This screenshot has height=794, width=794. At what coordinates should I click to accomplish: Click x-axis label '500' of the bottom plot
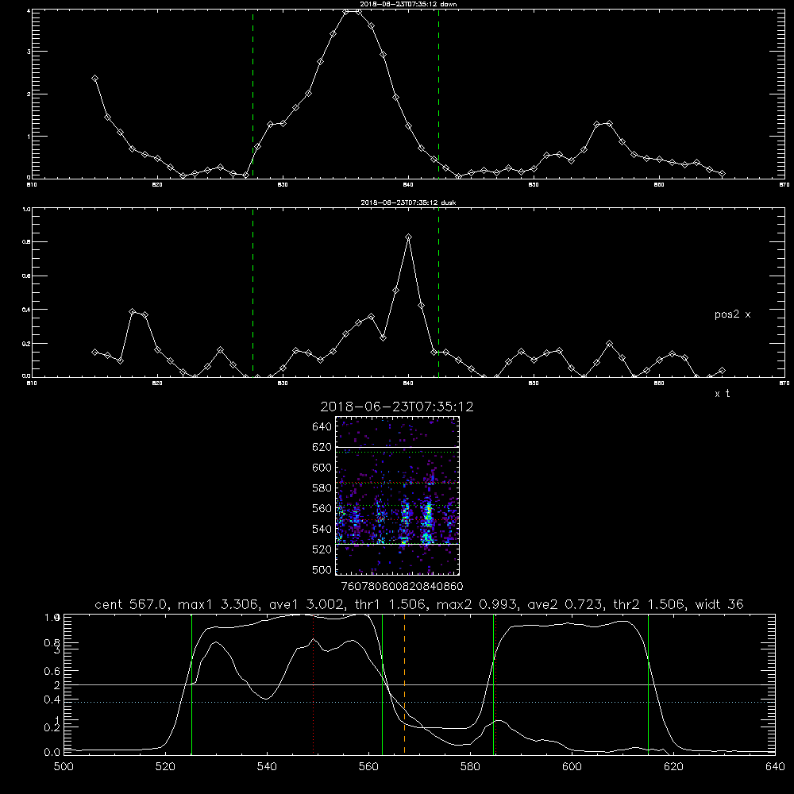point(64,767)
